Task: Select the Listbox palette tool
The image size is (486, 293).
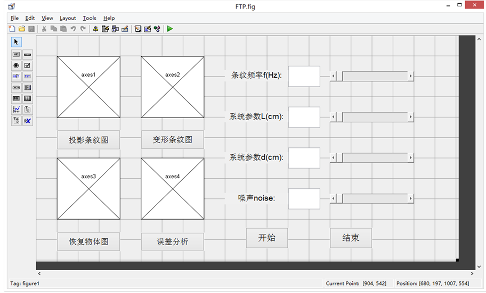Action: (x=28, y=88)
